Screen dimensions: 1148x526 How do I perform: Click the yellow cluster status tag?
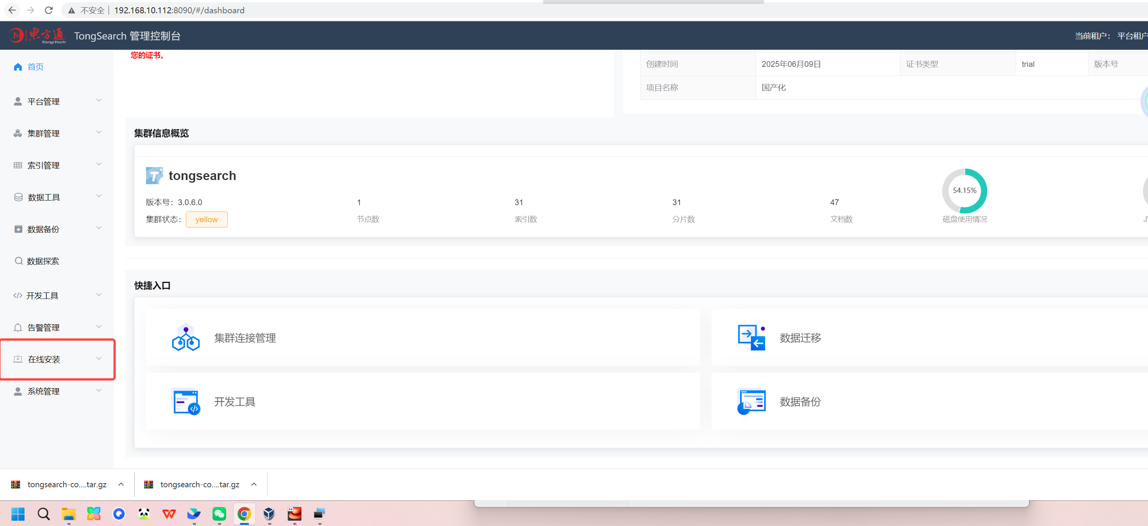coord(206,219)
